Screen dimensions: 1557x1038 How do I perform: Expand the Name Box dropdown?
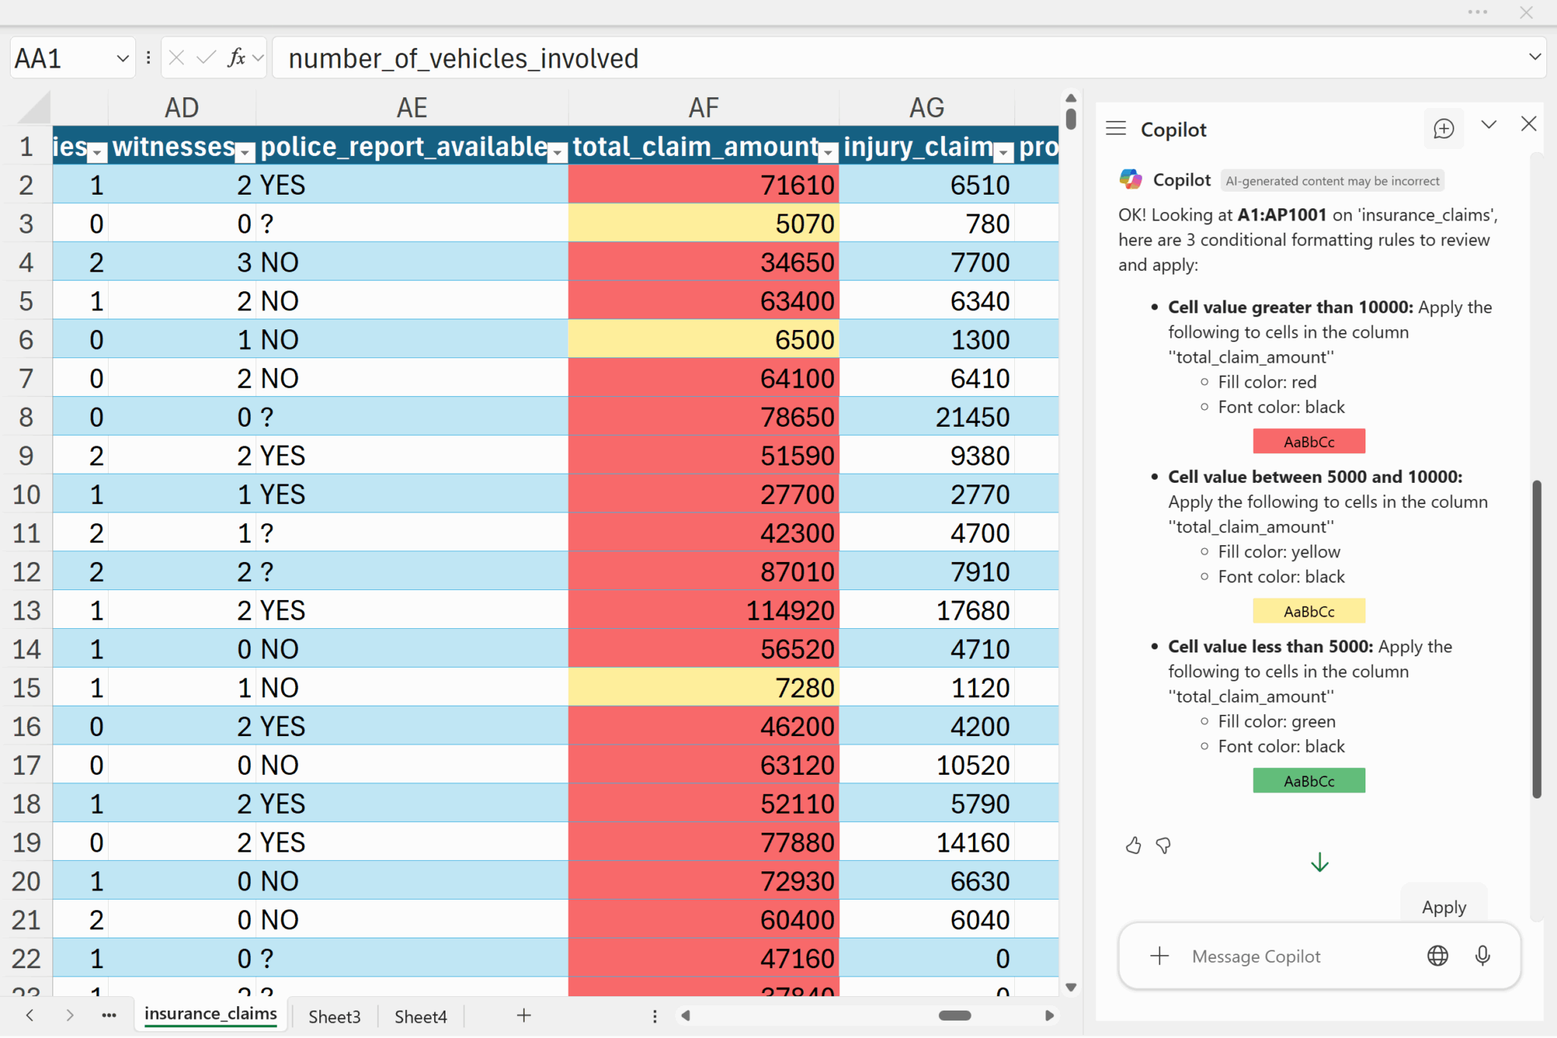click(122, 58)
